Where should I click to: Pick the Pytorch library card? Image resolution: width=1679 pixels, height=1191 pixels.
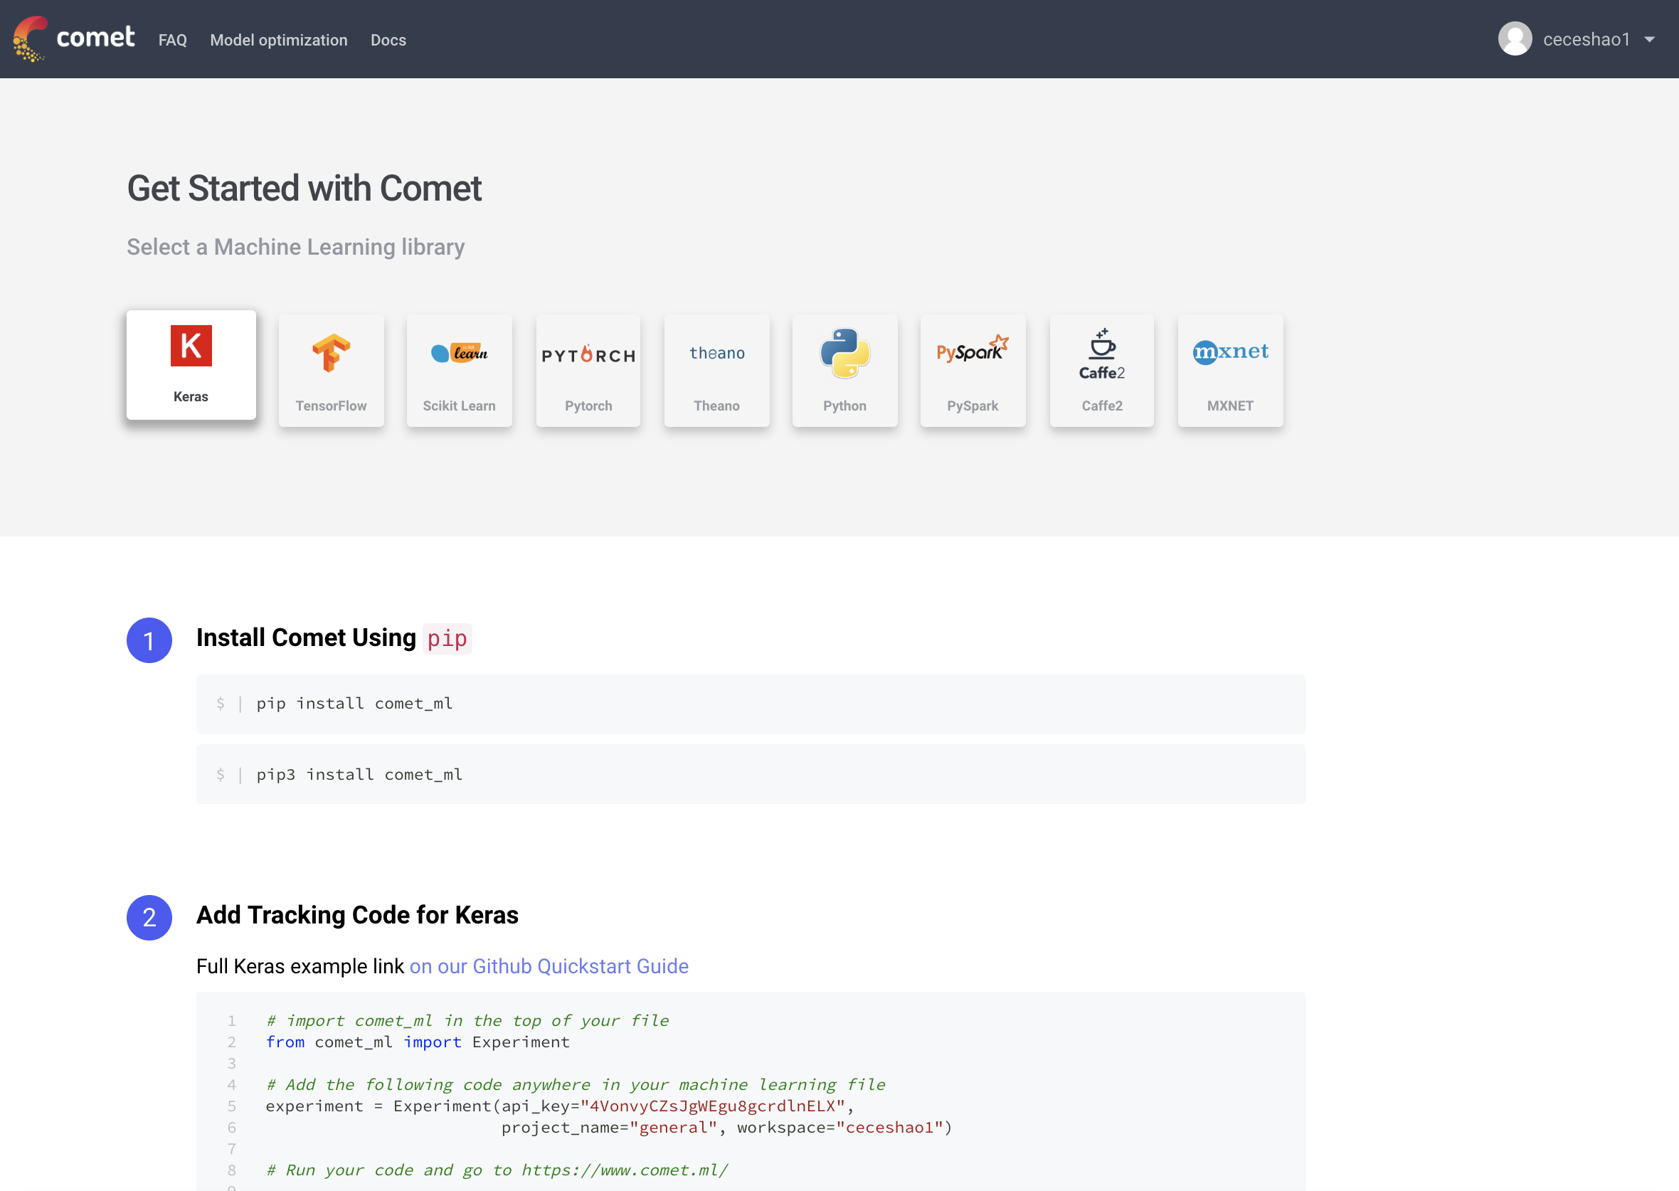(588, 371)
